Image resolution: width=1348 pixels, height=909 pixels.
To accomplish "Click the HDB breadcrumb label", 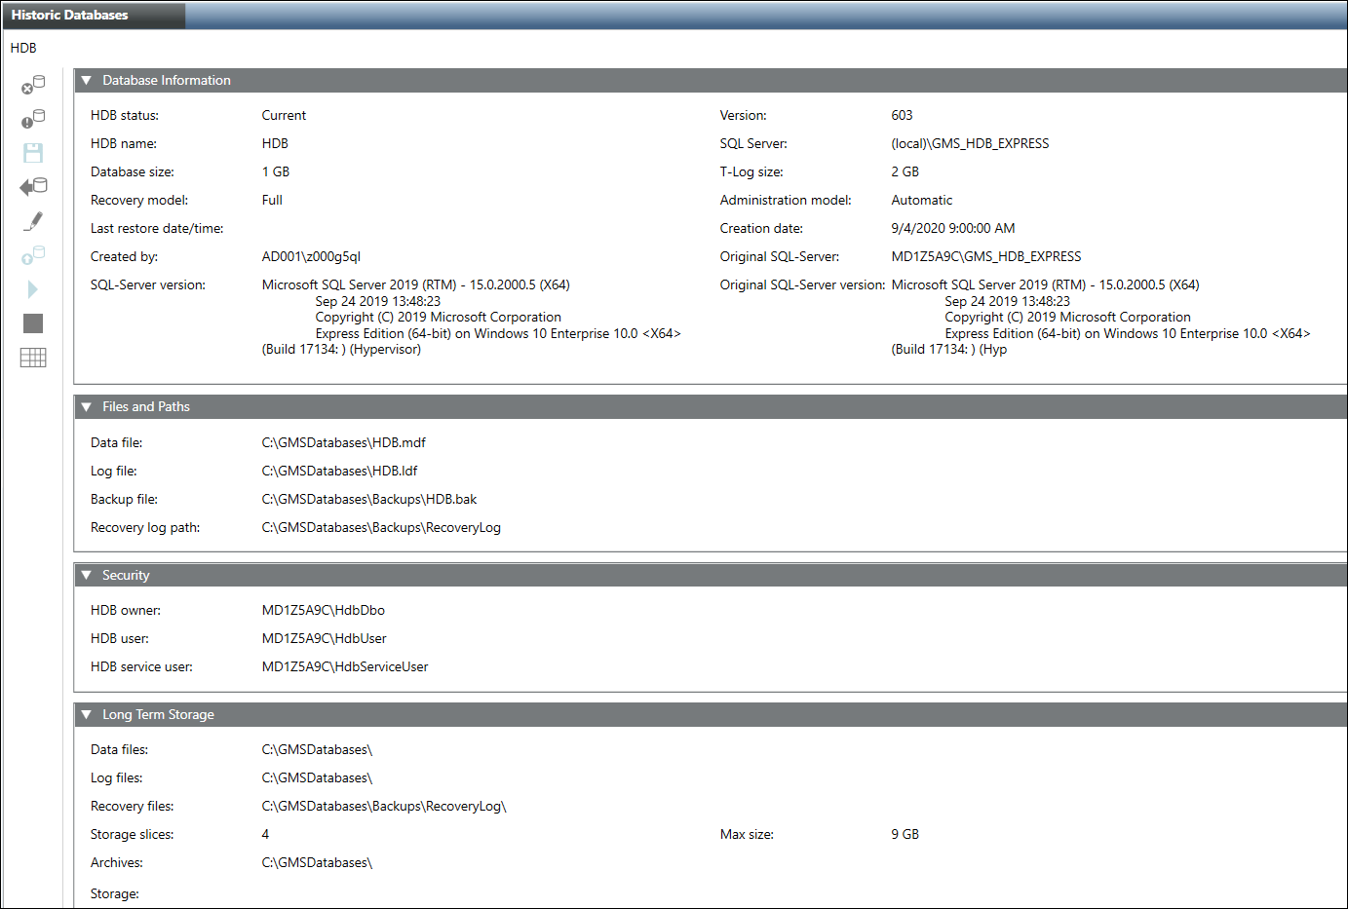I will (23, 48).
